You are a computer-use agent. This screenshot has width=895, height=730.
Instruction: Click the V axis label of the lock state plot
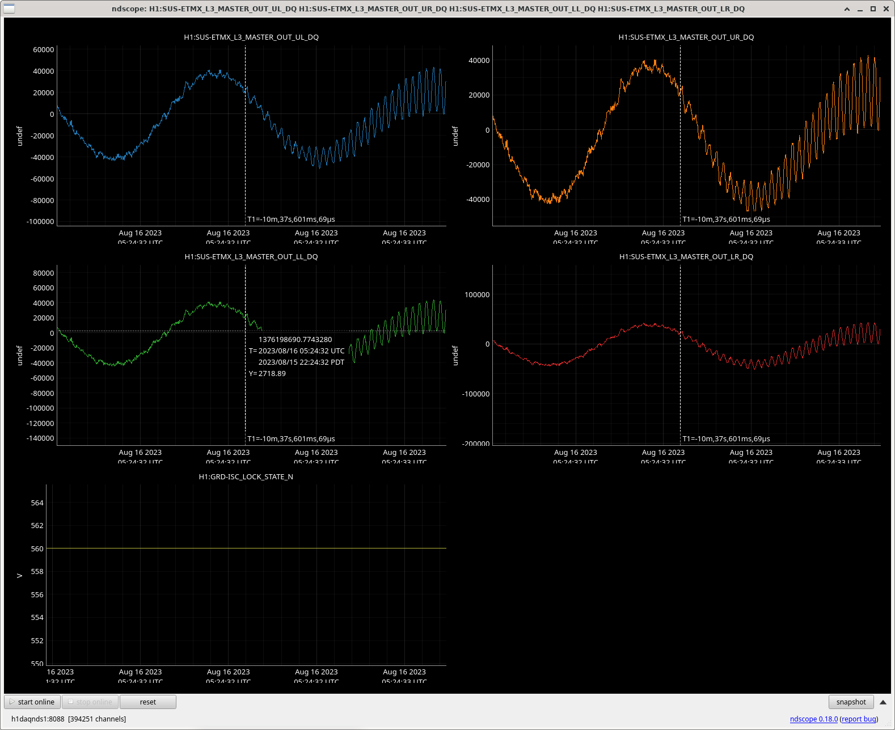tap(19, 575)
